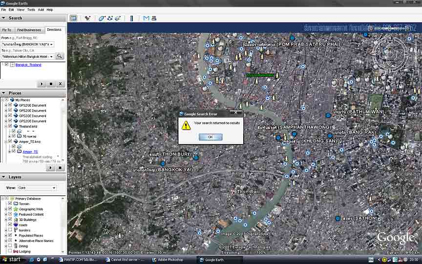This screenshot has width=422, height=264.
Task: Click OK in the search error dialog
Action: [x=211, y=137]
